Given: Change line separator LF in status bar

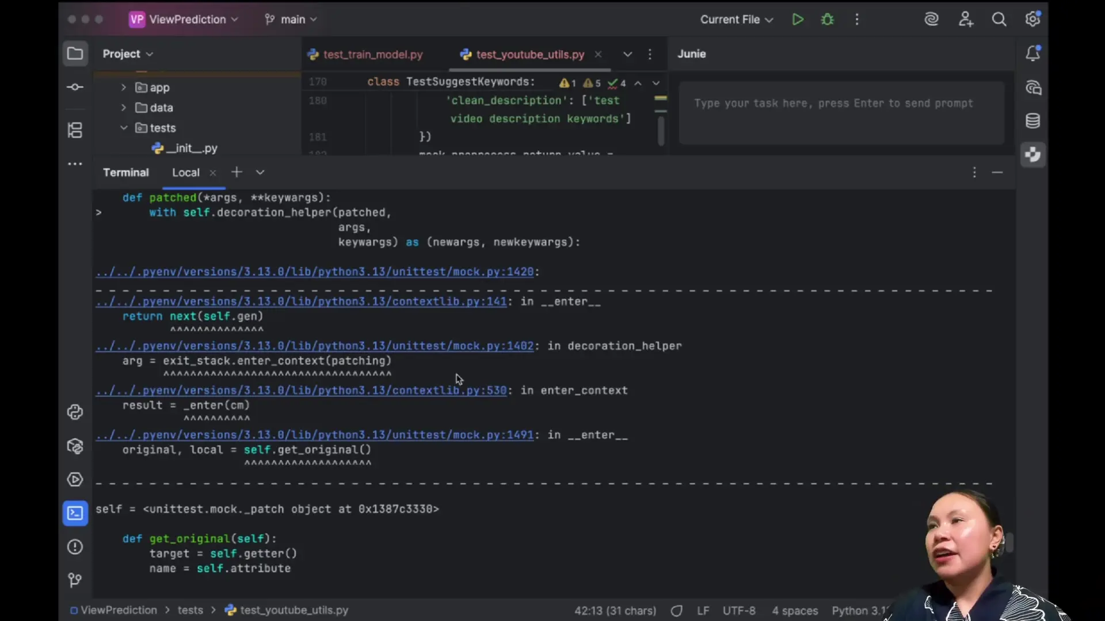Looking at the screenshot, I should (703, 611).
